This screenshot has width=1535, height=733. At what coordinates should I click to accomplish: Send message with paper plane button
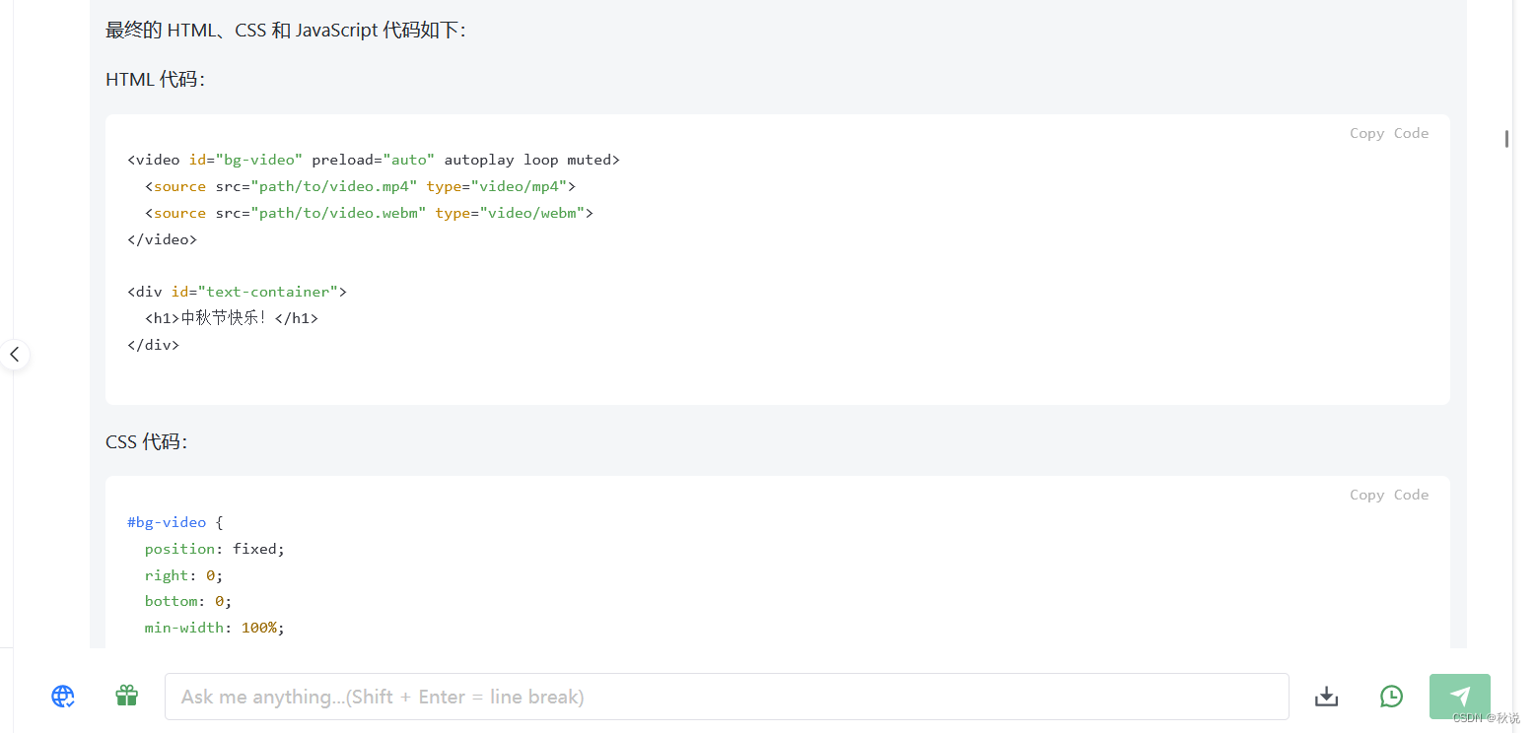tap(1460, 697)
